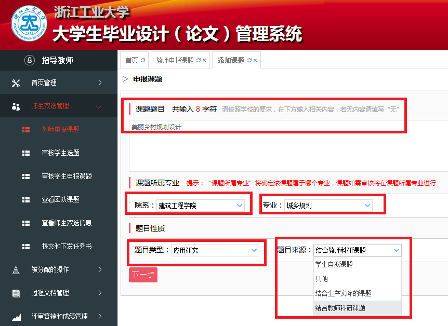
Task: Refresh the 教师申报课题 tab
Action: pos(198,60)
